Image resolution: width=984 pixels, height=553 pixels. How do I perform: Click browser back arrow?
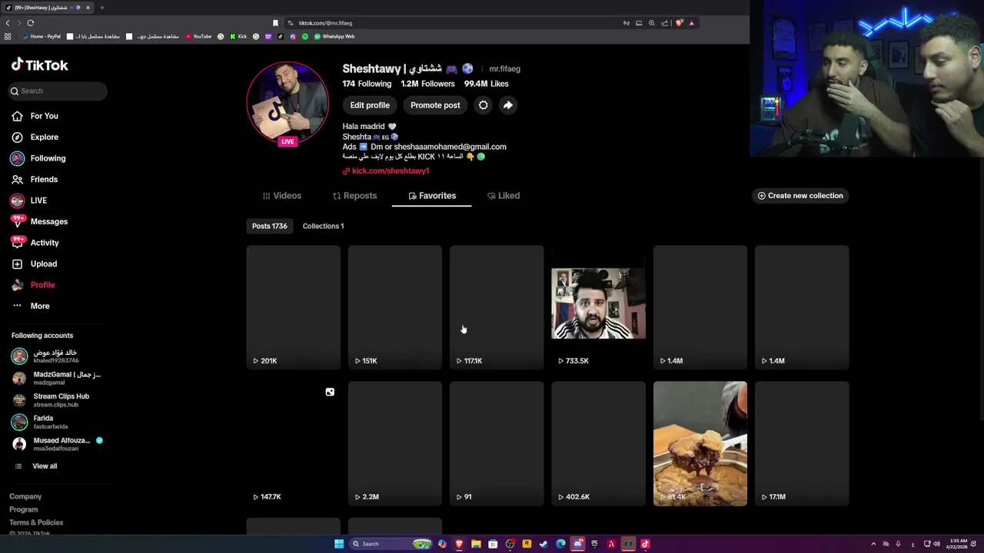tap(8, 23)
